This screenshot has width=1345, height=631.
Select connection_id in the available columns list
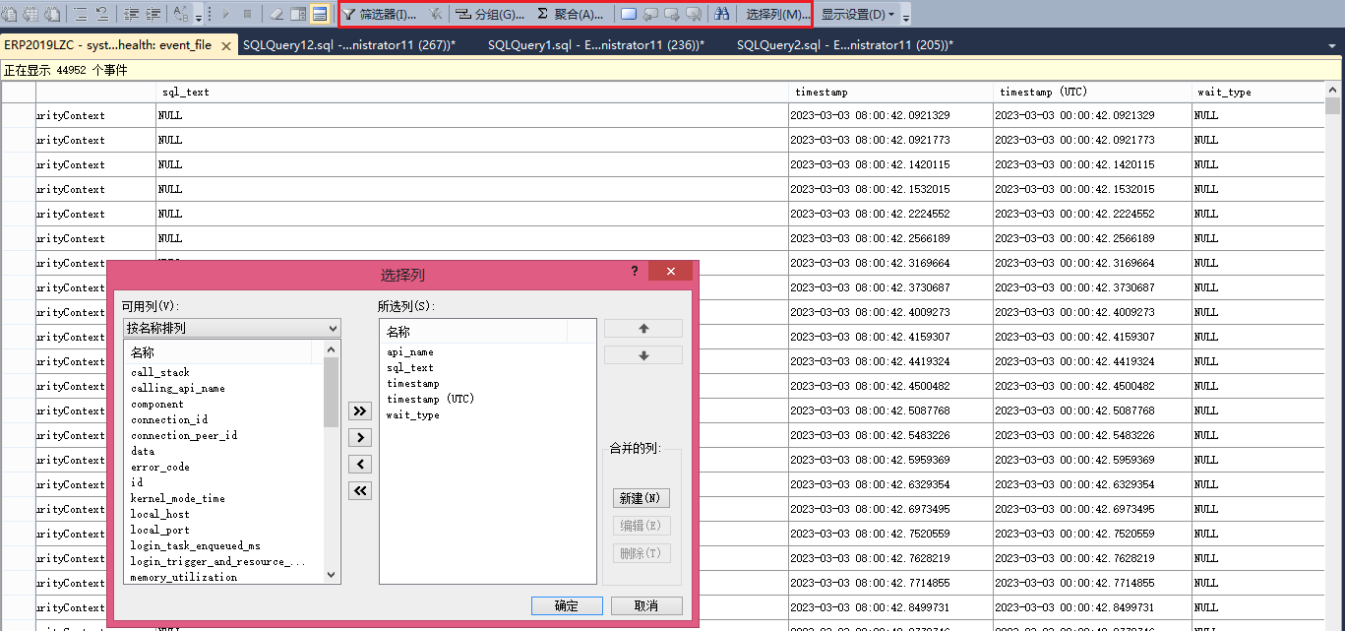click(x=169, y=419)
